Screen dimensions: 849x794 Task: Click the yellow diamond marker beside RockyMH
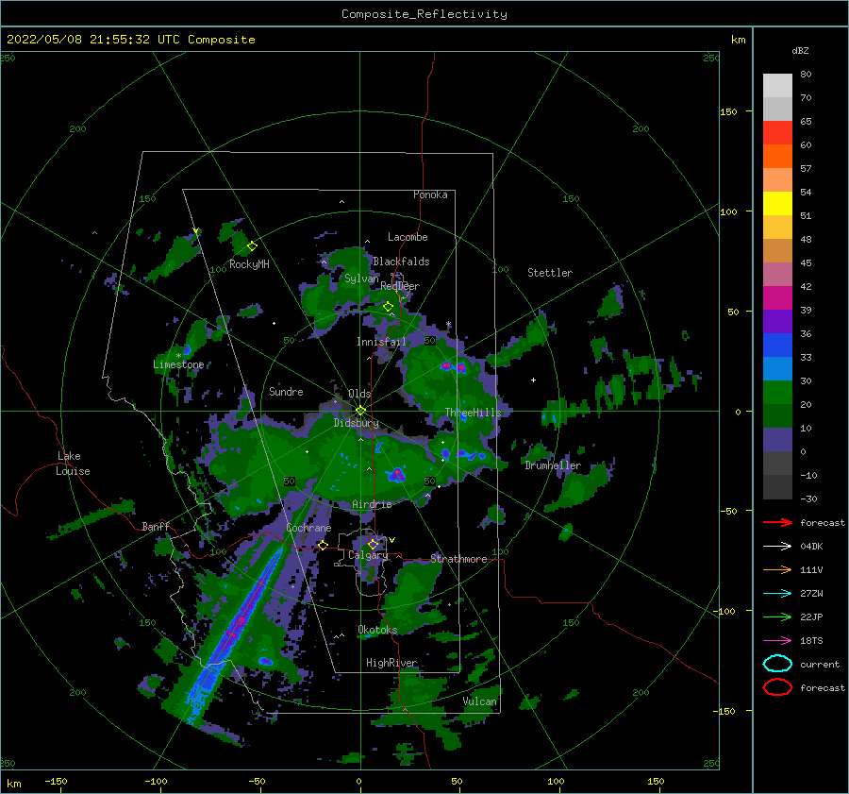pyautogui.click(x=252, y=246)
